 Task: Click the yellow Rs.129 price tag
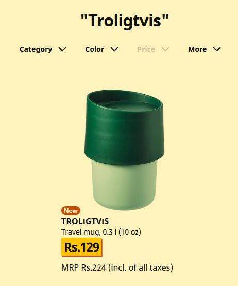(x=81, y=247)
